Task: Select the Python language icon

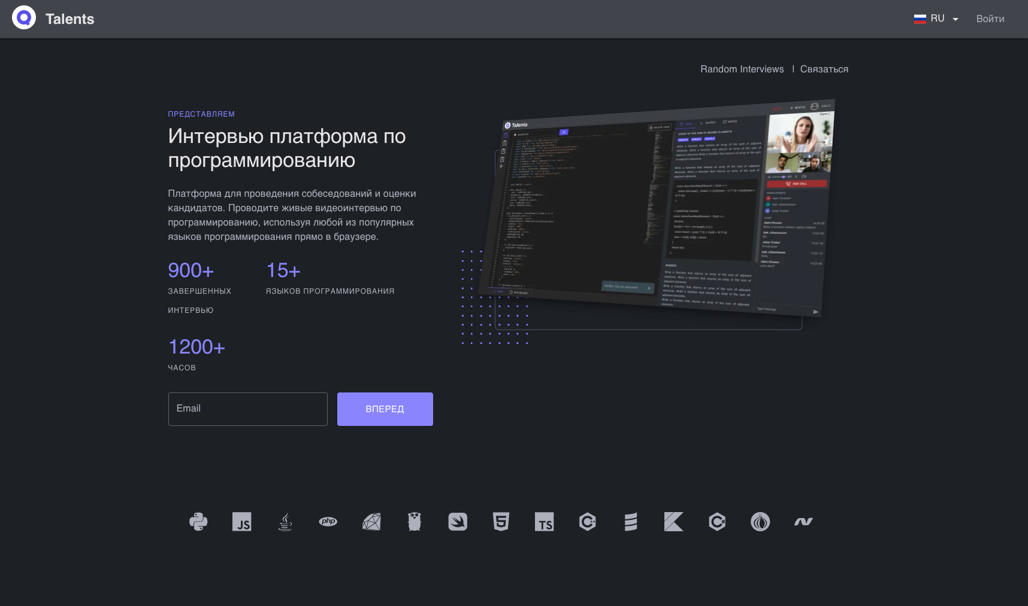Action: pos(198,522)
